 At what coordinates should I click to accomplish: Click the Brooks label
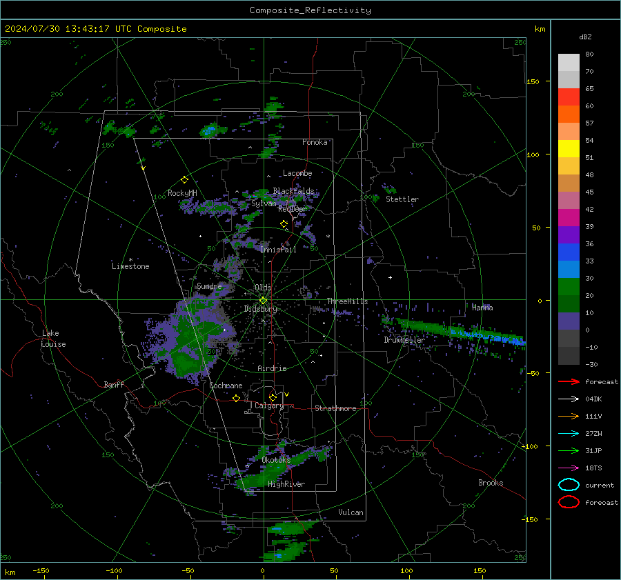(491, 483)
